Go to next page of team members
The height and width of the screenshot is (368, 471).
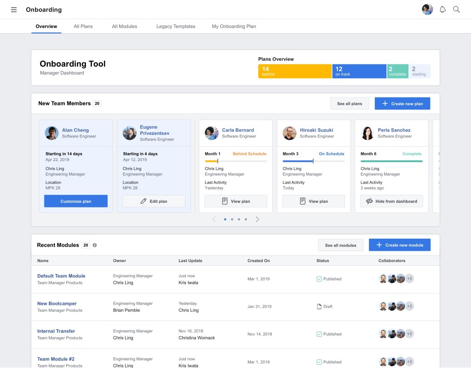[x=257, y=219]
